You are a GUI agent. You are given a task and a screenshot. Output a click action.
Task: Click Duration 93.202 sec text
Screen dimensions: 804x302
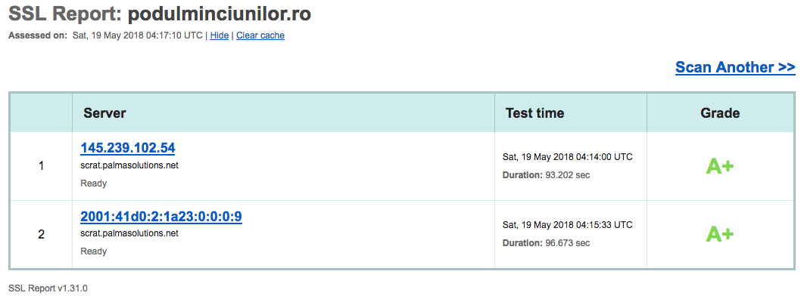click(546, 175)
